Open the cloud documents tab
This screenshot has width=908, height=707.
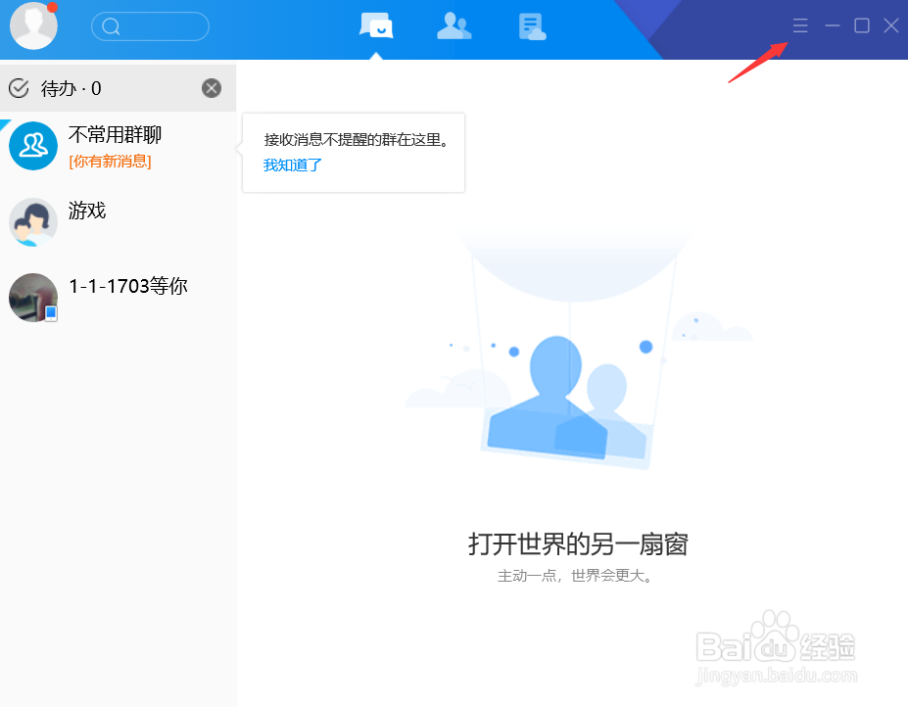coord(532,26)
